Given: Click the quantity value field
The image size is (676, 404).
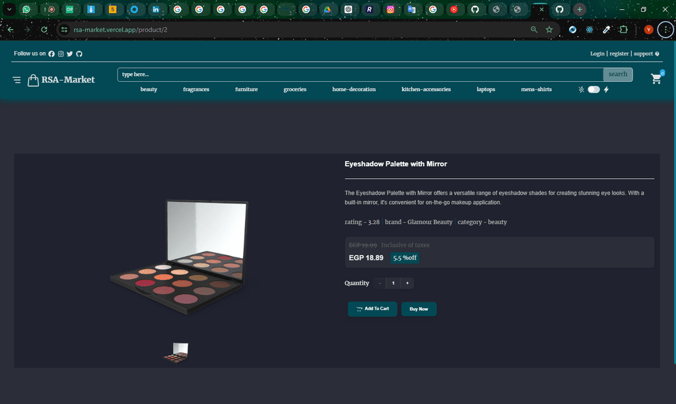Looking at the screenshot, I should (393, 283).
